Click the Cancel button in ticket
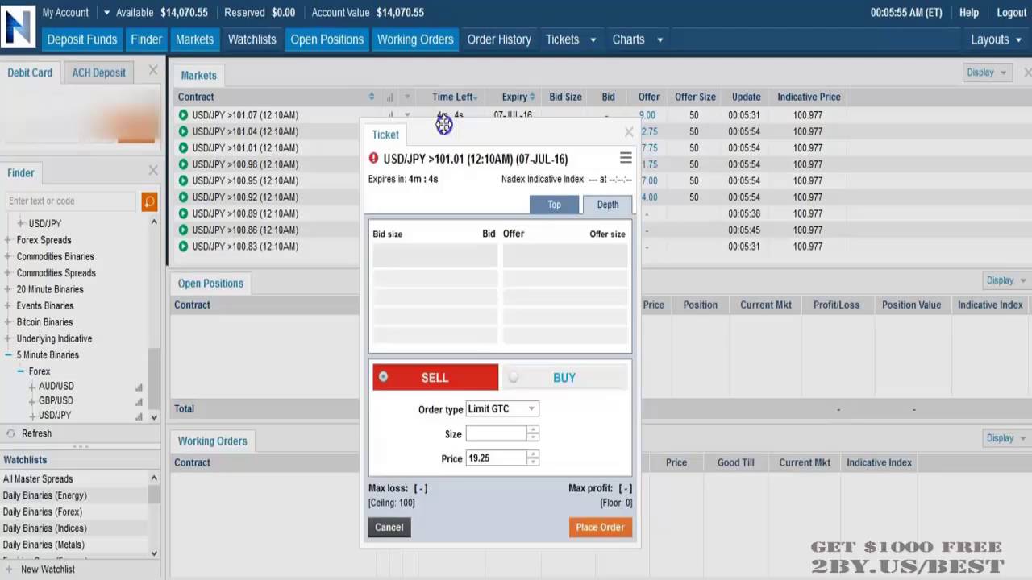Viewport: 1032px width, 580px height. [389, 527]
